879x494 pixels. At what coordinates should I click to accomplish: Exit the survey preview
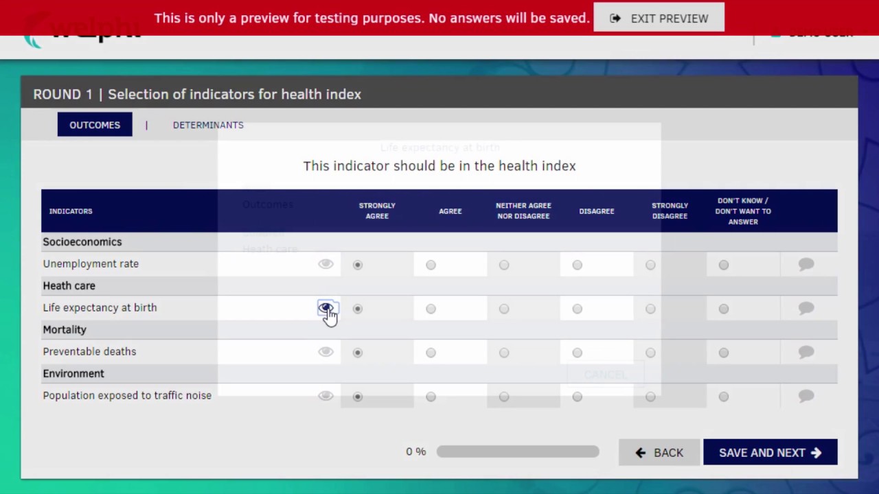[x=659, y=19]
